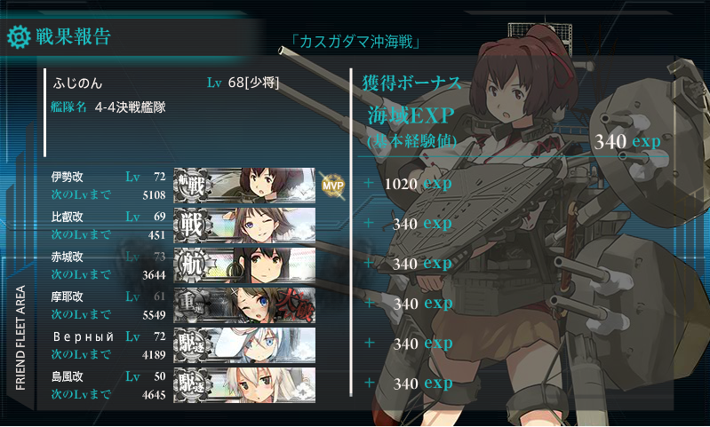Click the 駆逐 badge on 島風改

pyautogui.click(x=193, y=385)
